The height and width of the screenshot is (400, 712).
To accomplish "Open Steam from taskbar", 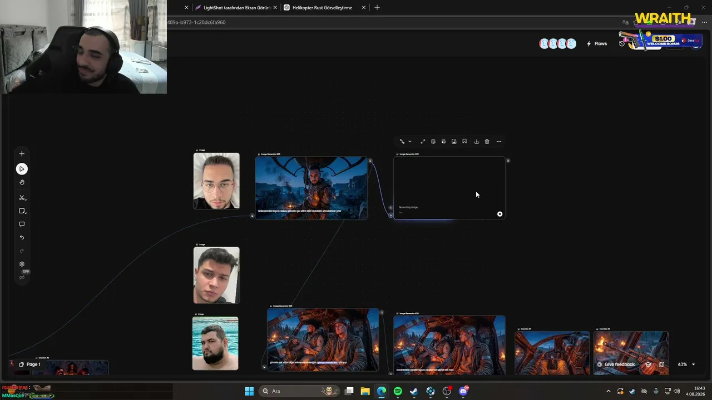I will 414,391.
